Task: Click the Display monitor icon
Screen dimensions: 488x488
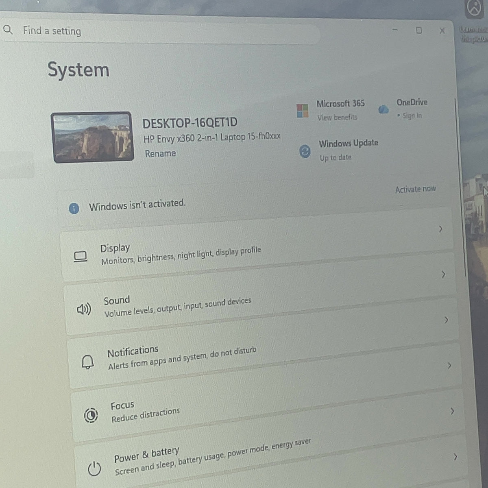Action: [81, 257]
